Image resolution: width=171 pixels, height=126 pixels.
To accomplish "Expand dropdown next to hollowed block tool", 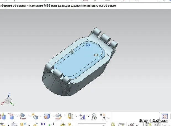I will [x=77, y=116].
